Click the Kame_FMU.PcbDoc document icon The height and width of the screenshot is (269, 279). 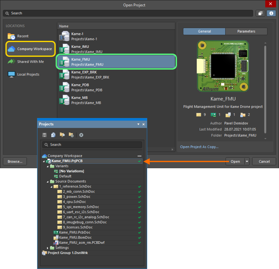coord(55,233)
